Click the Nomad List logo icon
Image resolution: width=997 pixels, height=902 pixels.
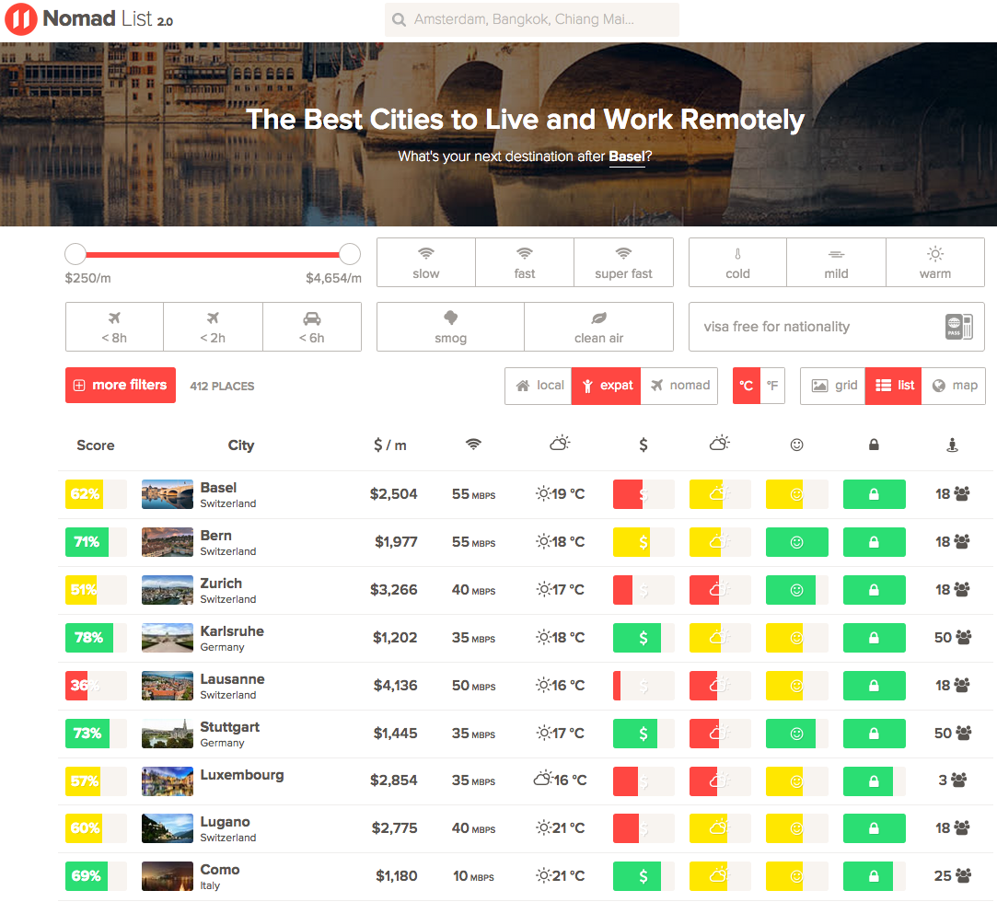pos(21,19)
